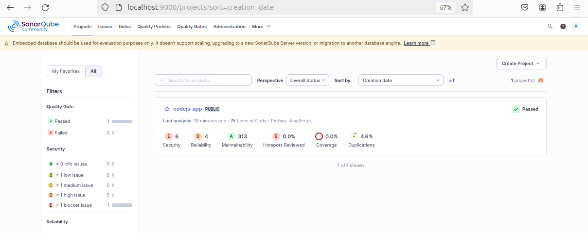Click the '1 project(s)' count text
The image size is (588, 233).
(x=523, y=81)
